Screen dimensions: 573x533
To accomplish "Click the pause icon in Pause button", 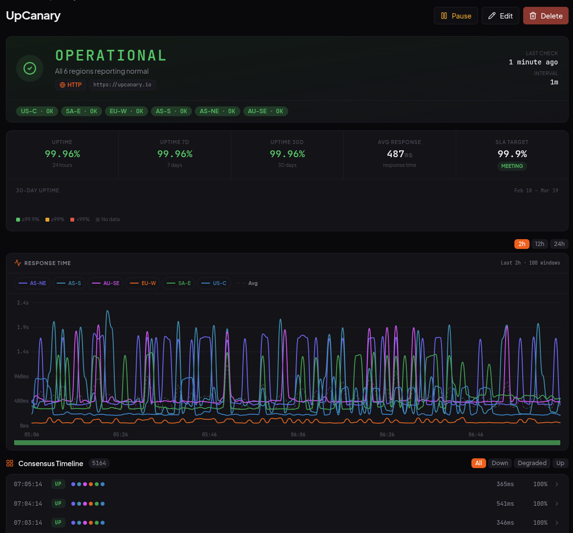I will 444,16.
